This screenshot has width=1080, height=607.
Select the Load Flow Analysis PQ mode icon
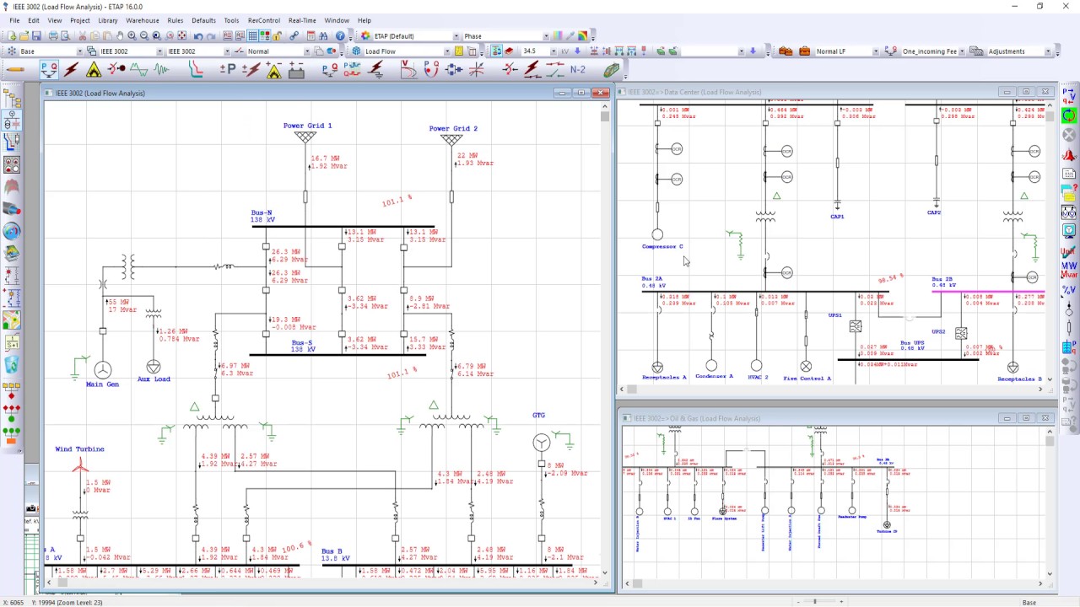tap(49, 70)
